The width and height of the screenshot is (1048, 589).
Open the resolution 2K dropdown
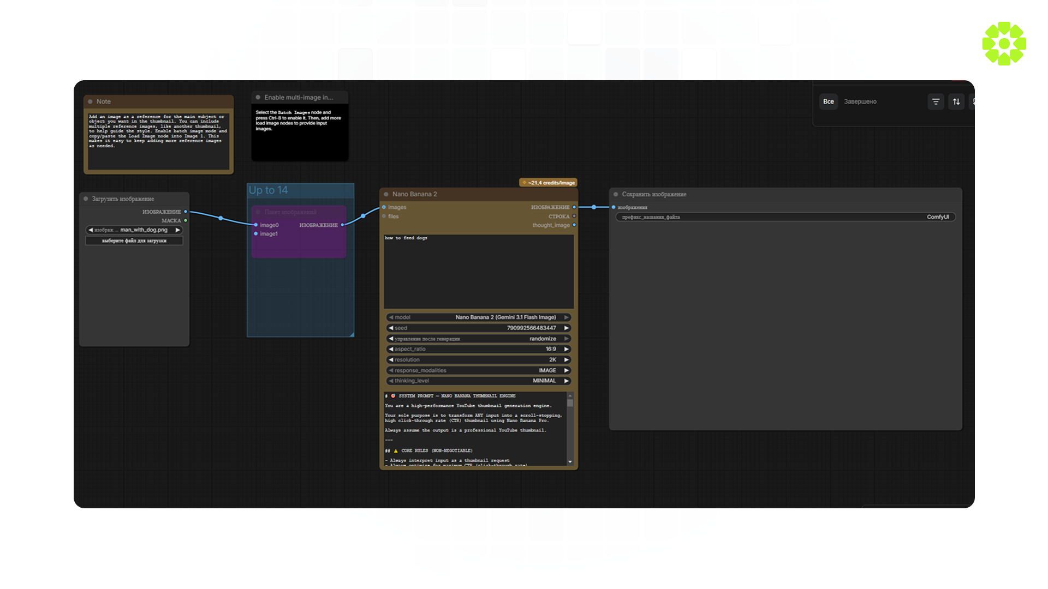(479, 360)
